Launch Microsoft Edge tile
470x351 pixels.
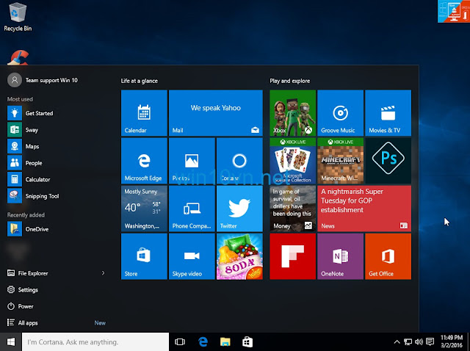click(144, 161)
